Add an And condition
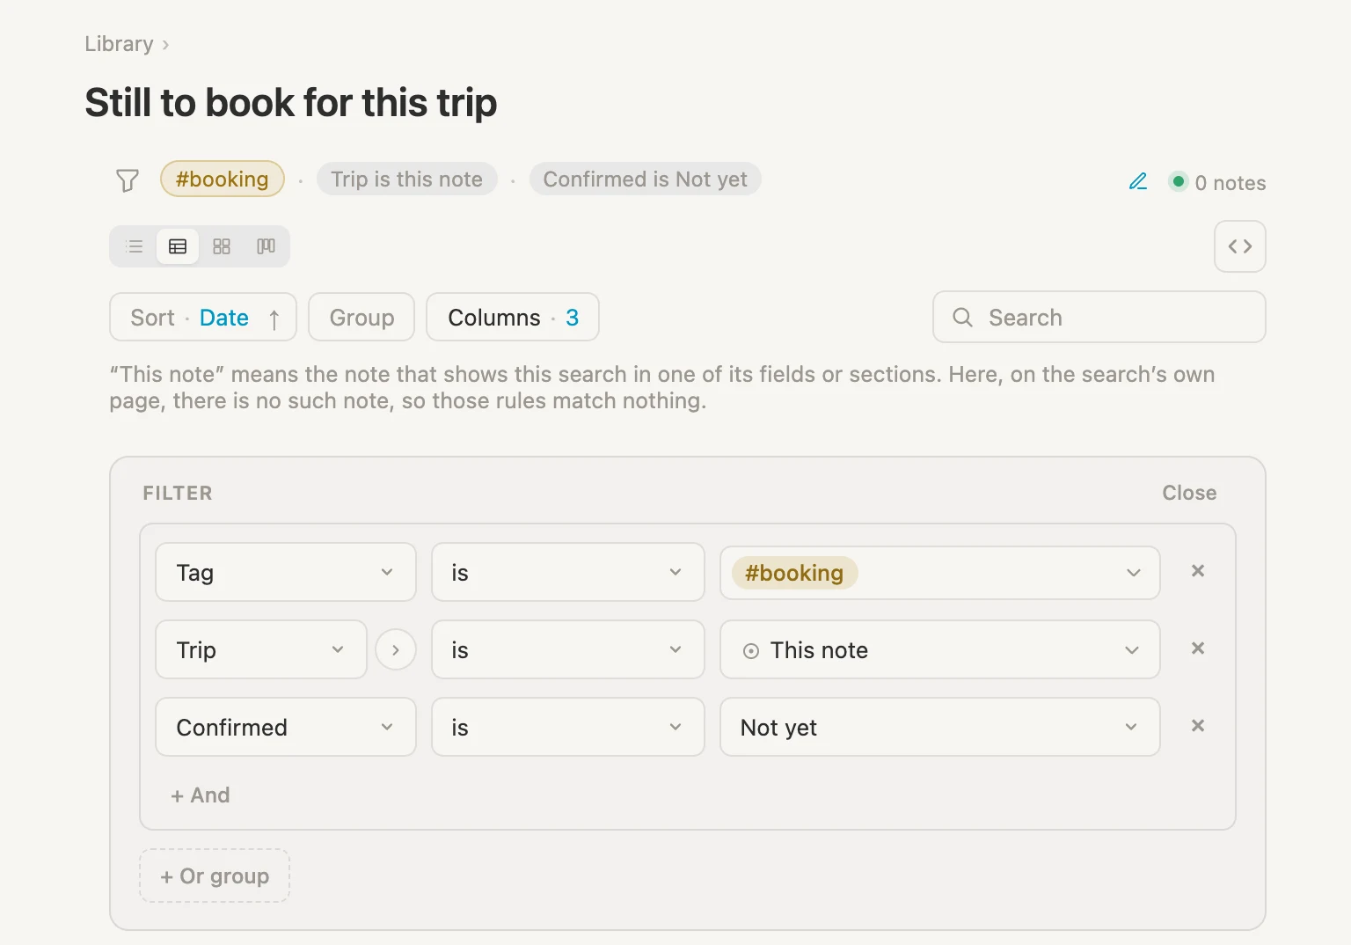Screen dimensions: 1351x945 point(201,795)
